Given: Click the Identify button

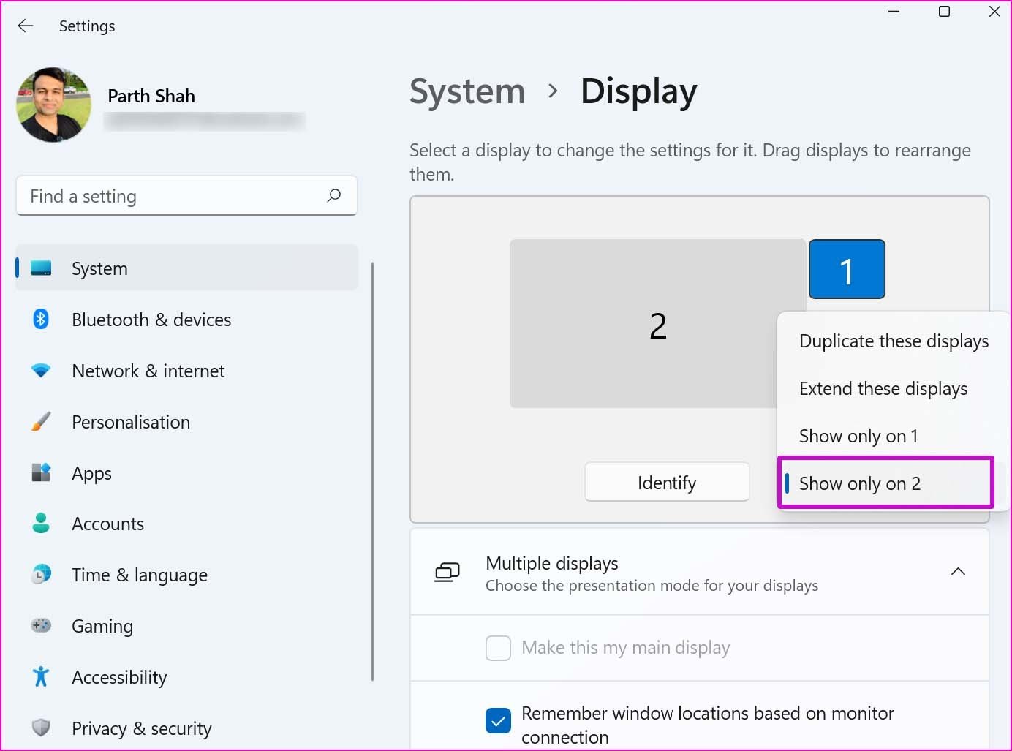Looking at the screenshot, I should point(666,482).
